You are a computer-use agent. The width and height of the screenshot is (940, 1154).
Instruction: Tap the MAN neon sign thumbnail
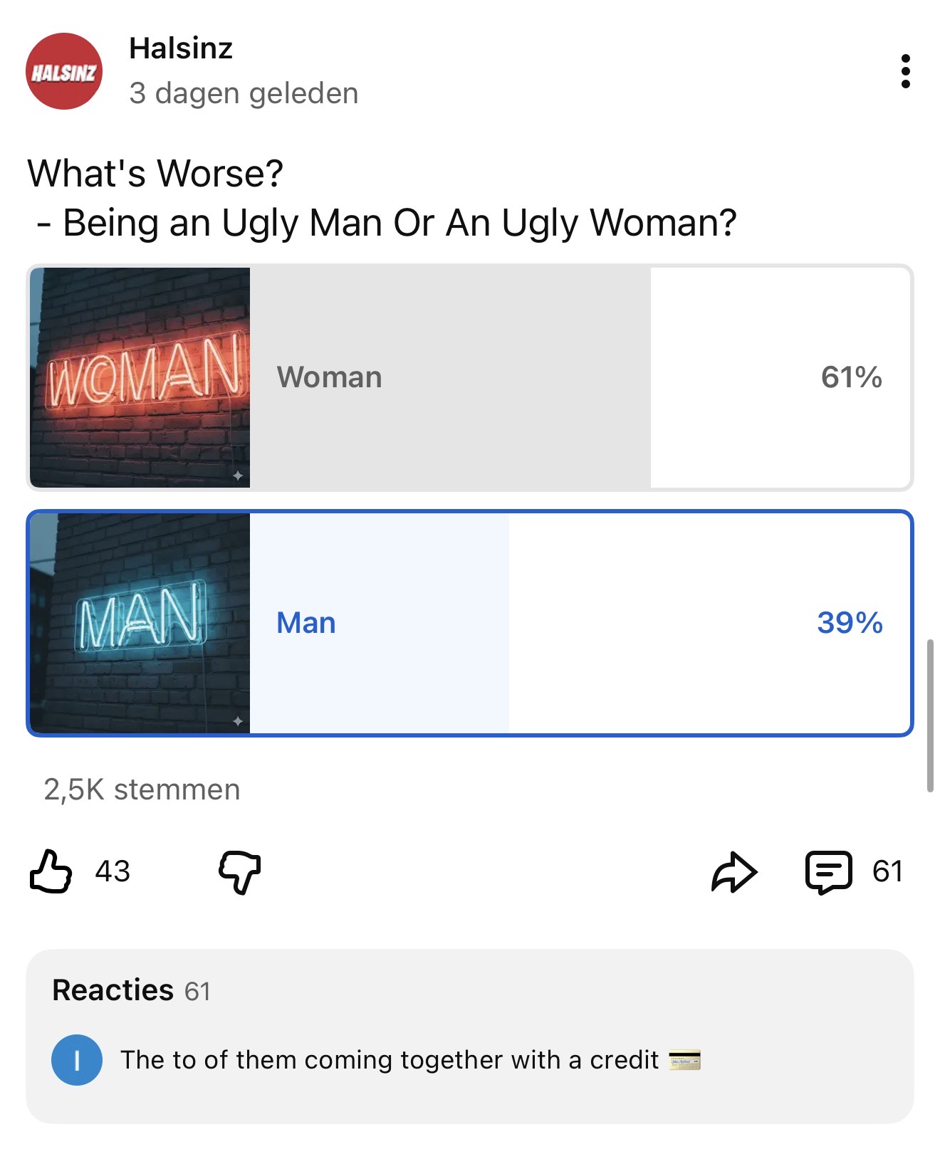(140, 623)
